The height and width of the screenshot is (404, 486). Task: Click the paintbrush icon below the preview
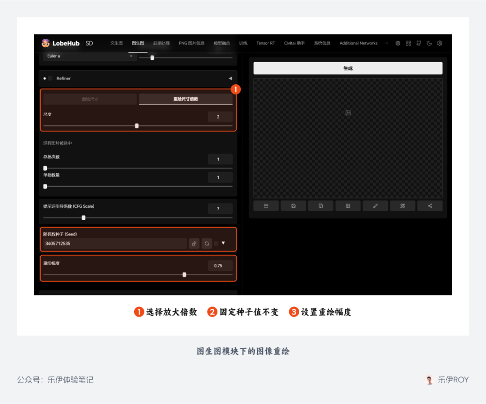coord(375,206)
